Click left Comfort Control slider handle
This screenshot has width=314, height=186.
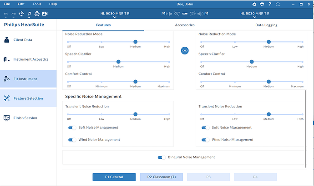pos(135,82)
